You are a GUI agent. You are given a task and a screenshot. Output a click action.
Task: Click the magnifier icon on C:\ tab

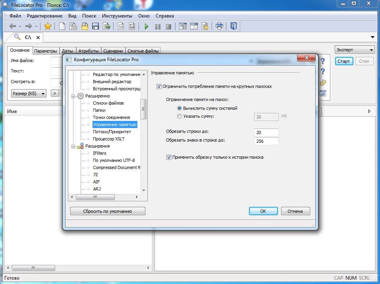17,37
